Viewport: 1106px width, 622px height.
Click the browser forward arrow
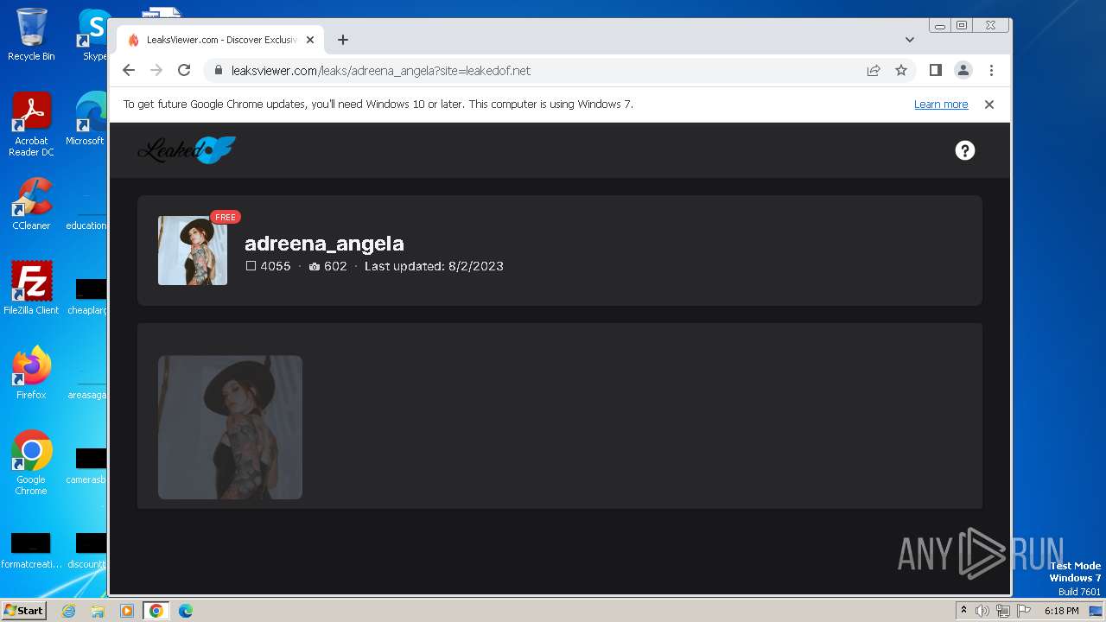click(156, 71)
